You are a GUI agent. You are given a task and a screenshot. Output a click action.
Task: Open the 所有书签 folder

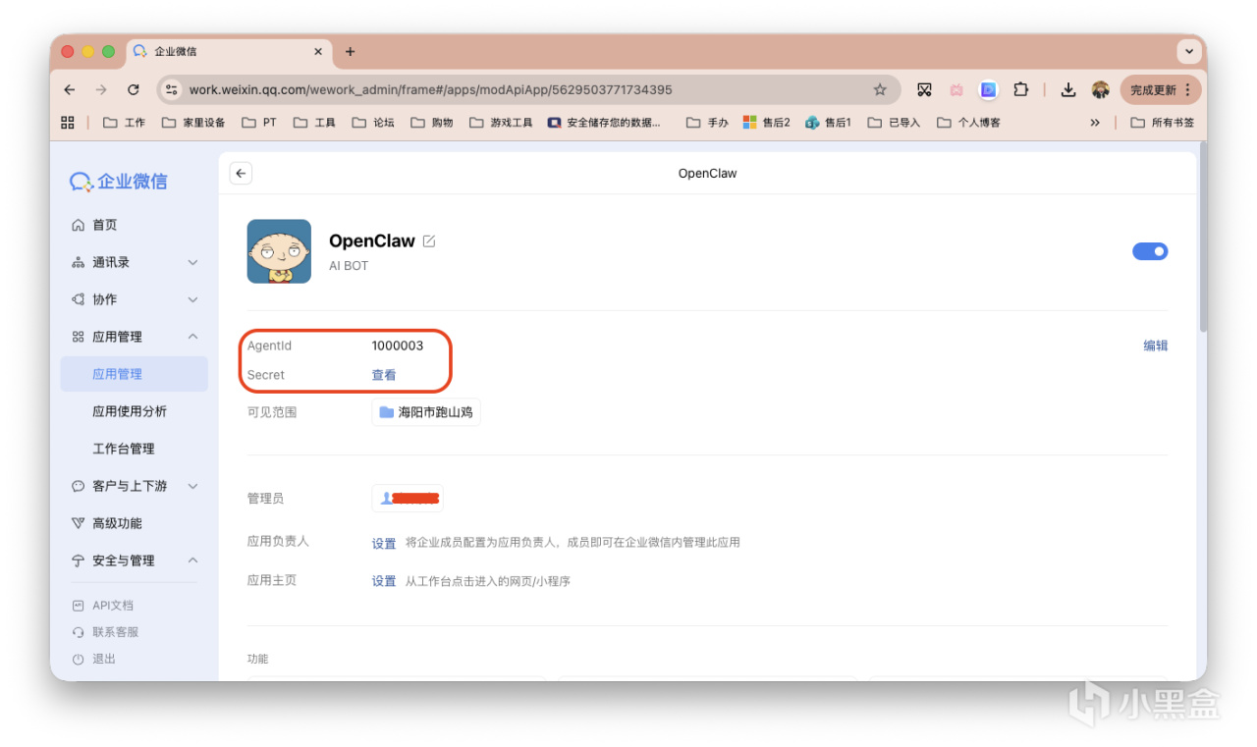(1163, 123)
